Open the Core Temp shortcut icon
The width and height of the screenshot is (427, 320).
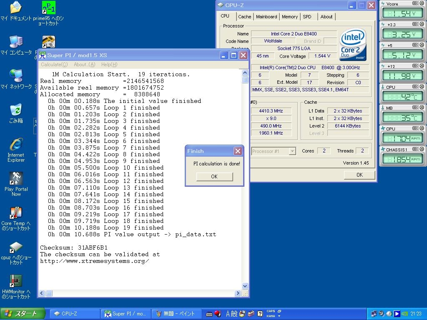(x=16, y=213)
